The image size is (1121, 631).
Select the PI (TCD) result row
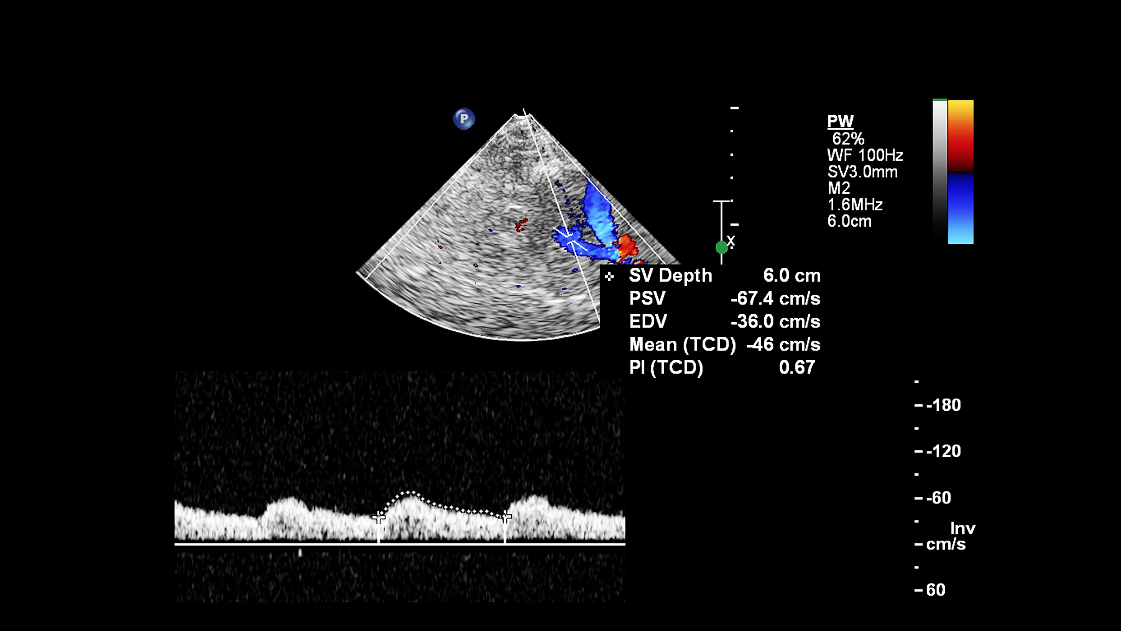point(721,368)
